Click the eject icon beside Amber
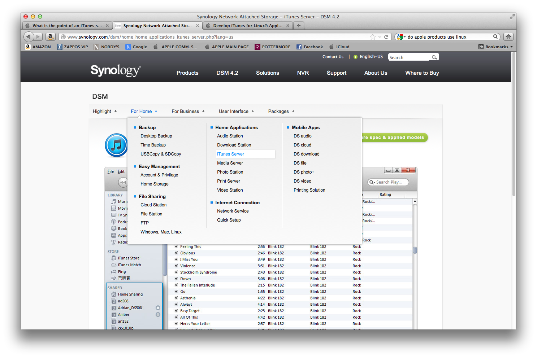Viewport: 537px width, 358px height. 158,315
